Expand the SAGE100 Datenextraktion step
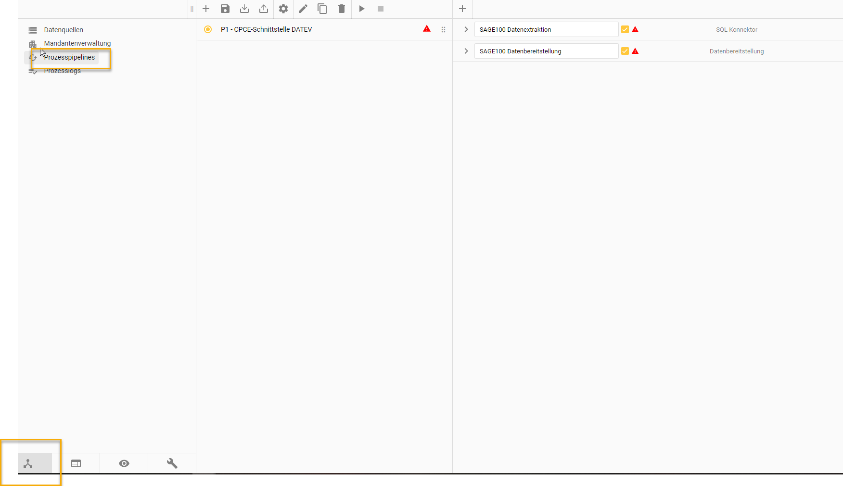 tap(466, 29)
